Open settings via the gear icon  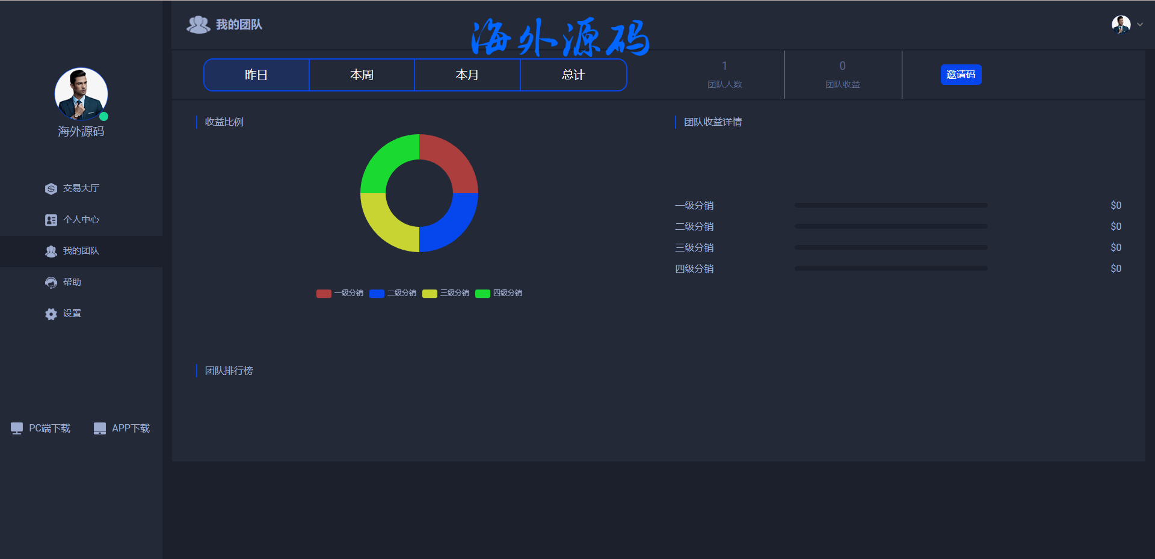tap(51, 314)
